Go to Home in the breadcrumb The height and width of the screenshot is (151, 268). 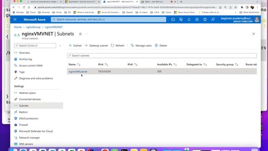[18, 27]
